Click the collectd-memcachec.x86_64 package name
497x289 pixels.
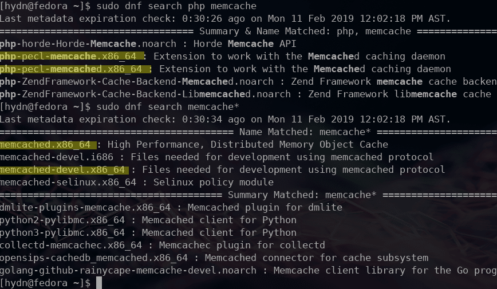tap(70, 246)
